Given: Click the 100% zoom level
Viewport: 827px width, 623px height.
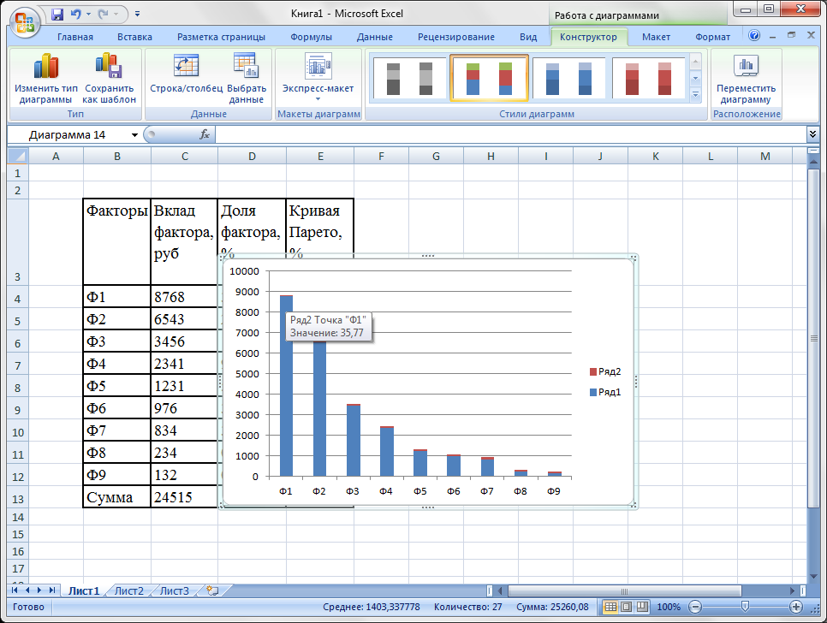Looking at the screenshot, I should [669, 607].
